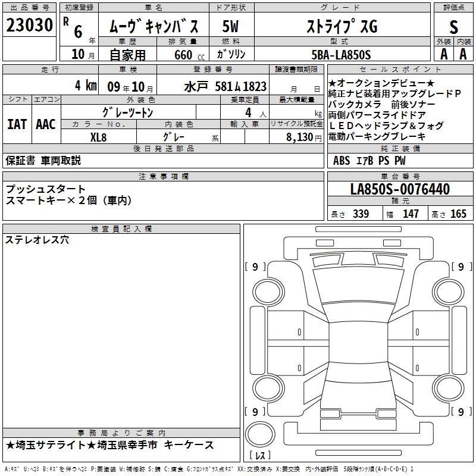Select the color number XL8
The width and height of the screenshot is (476, 476).
pyautogui.click(x=98, y=136)
